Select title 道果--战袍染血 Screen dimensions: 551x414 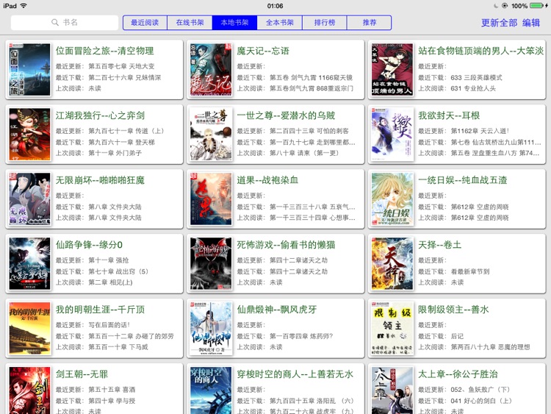click(267, 180)
